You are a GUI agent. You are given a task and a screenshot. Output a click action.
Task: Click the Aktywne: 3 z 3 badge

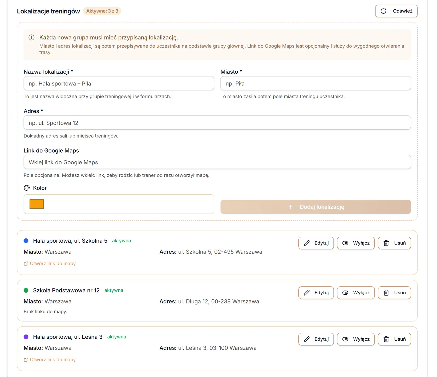pyautogui.click(x=102, y=11)
